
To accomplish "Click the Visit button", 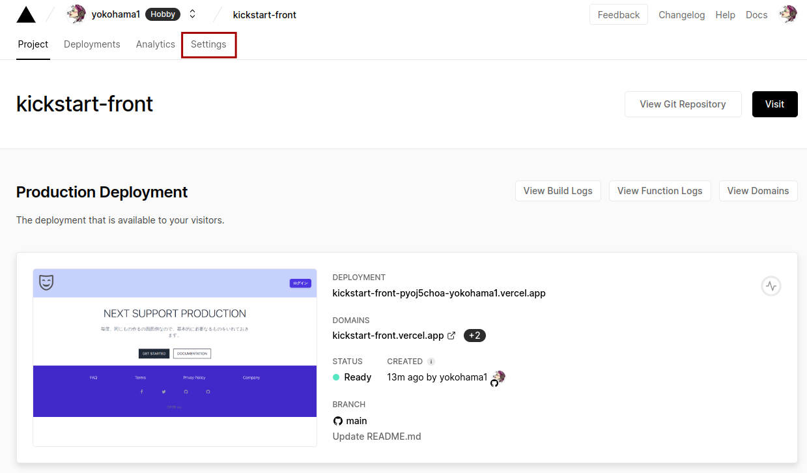I will point(774,104).
